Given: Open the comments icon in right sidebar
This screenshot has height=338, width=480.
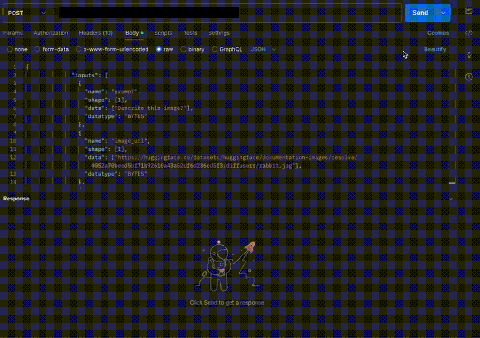Looking at the screenshot, I should [469, 11].
